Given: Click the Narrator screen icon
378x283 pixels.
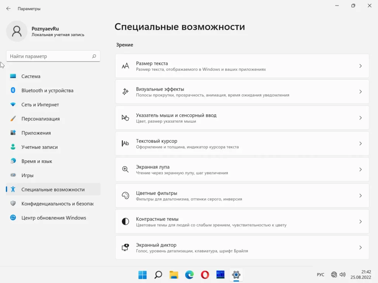Looking at the screenshot, I should point(126,248).
